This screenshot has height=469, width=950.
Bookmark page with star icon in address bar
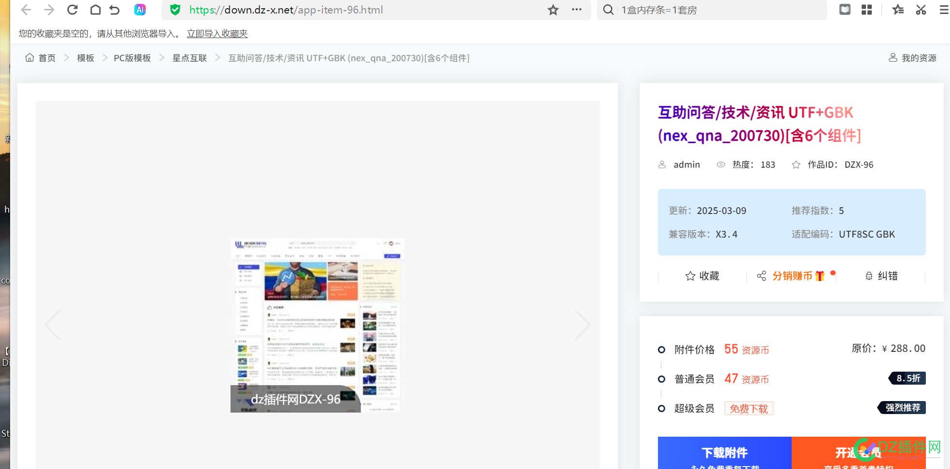pos(553,10)
